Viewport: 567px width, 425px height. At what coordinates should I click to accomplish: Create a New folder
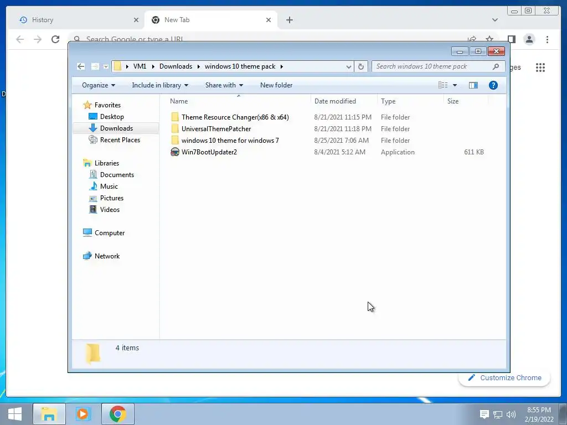click(x=276, y=85)
